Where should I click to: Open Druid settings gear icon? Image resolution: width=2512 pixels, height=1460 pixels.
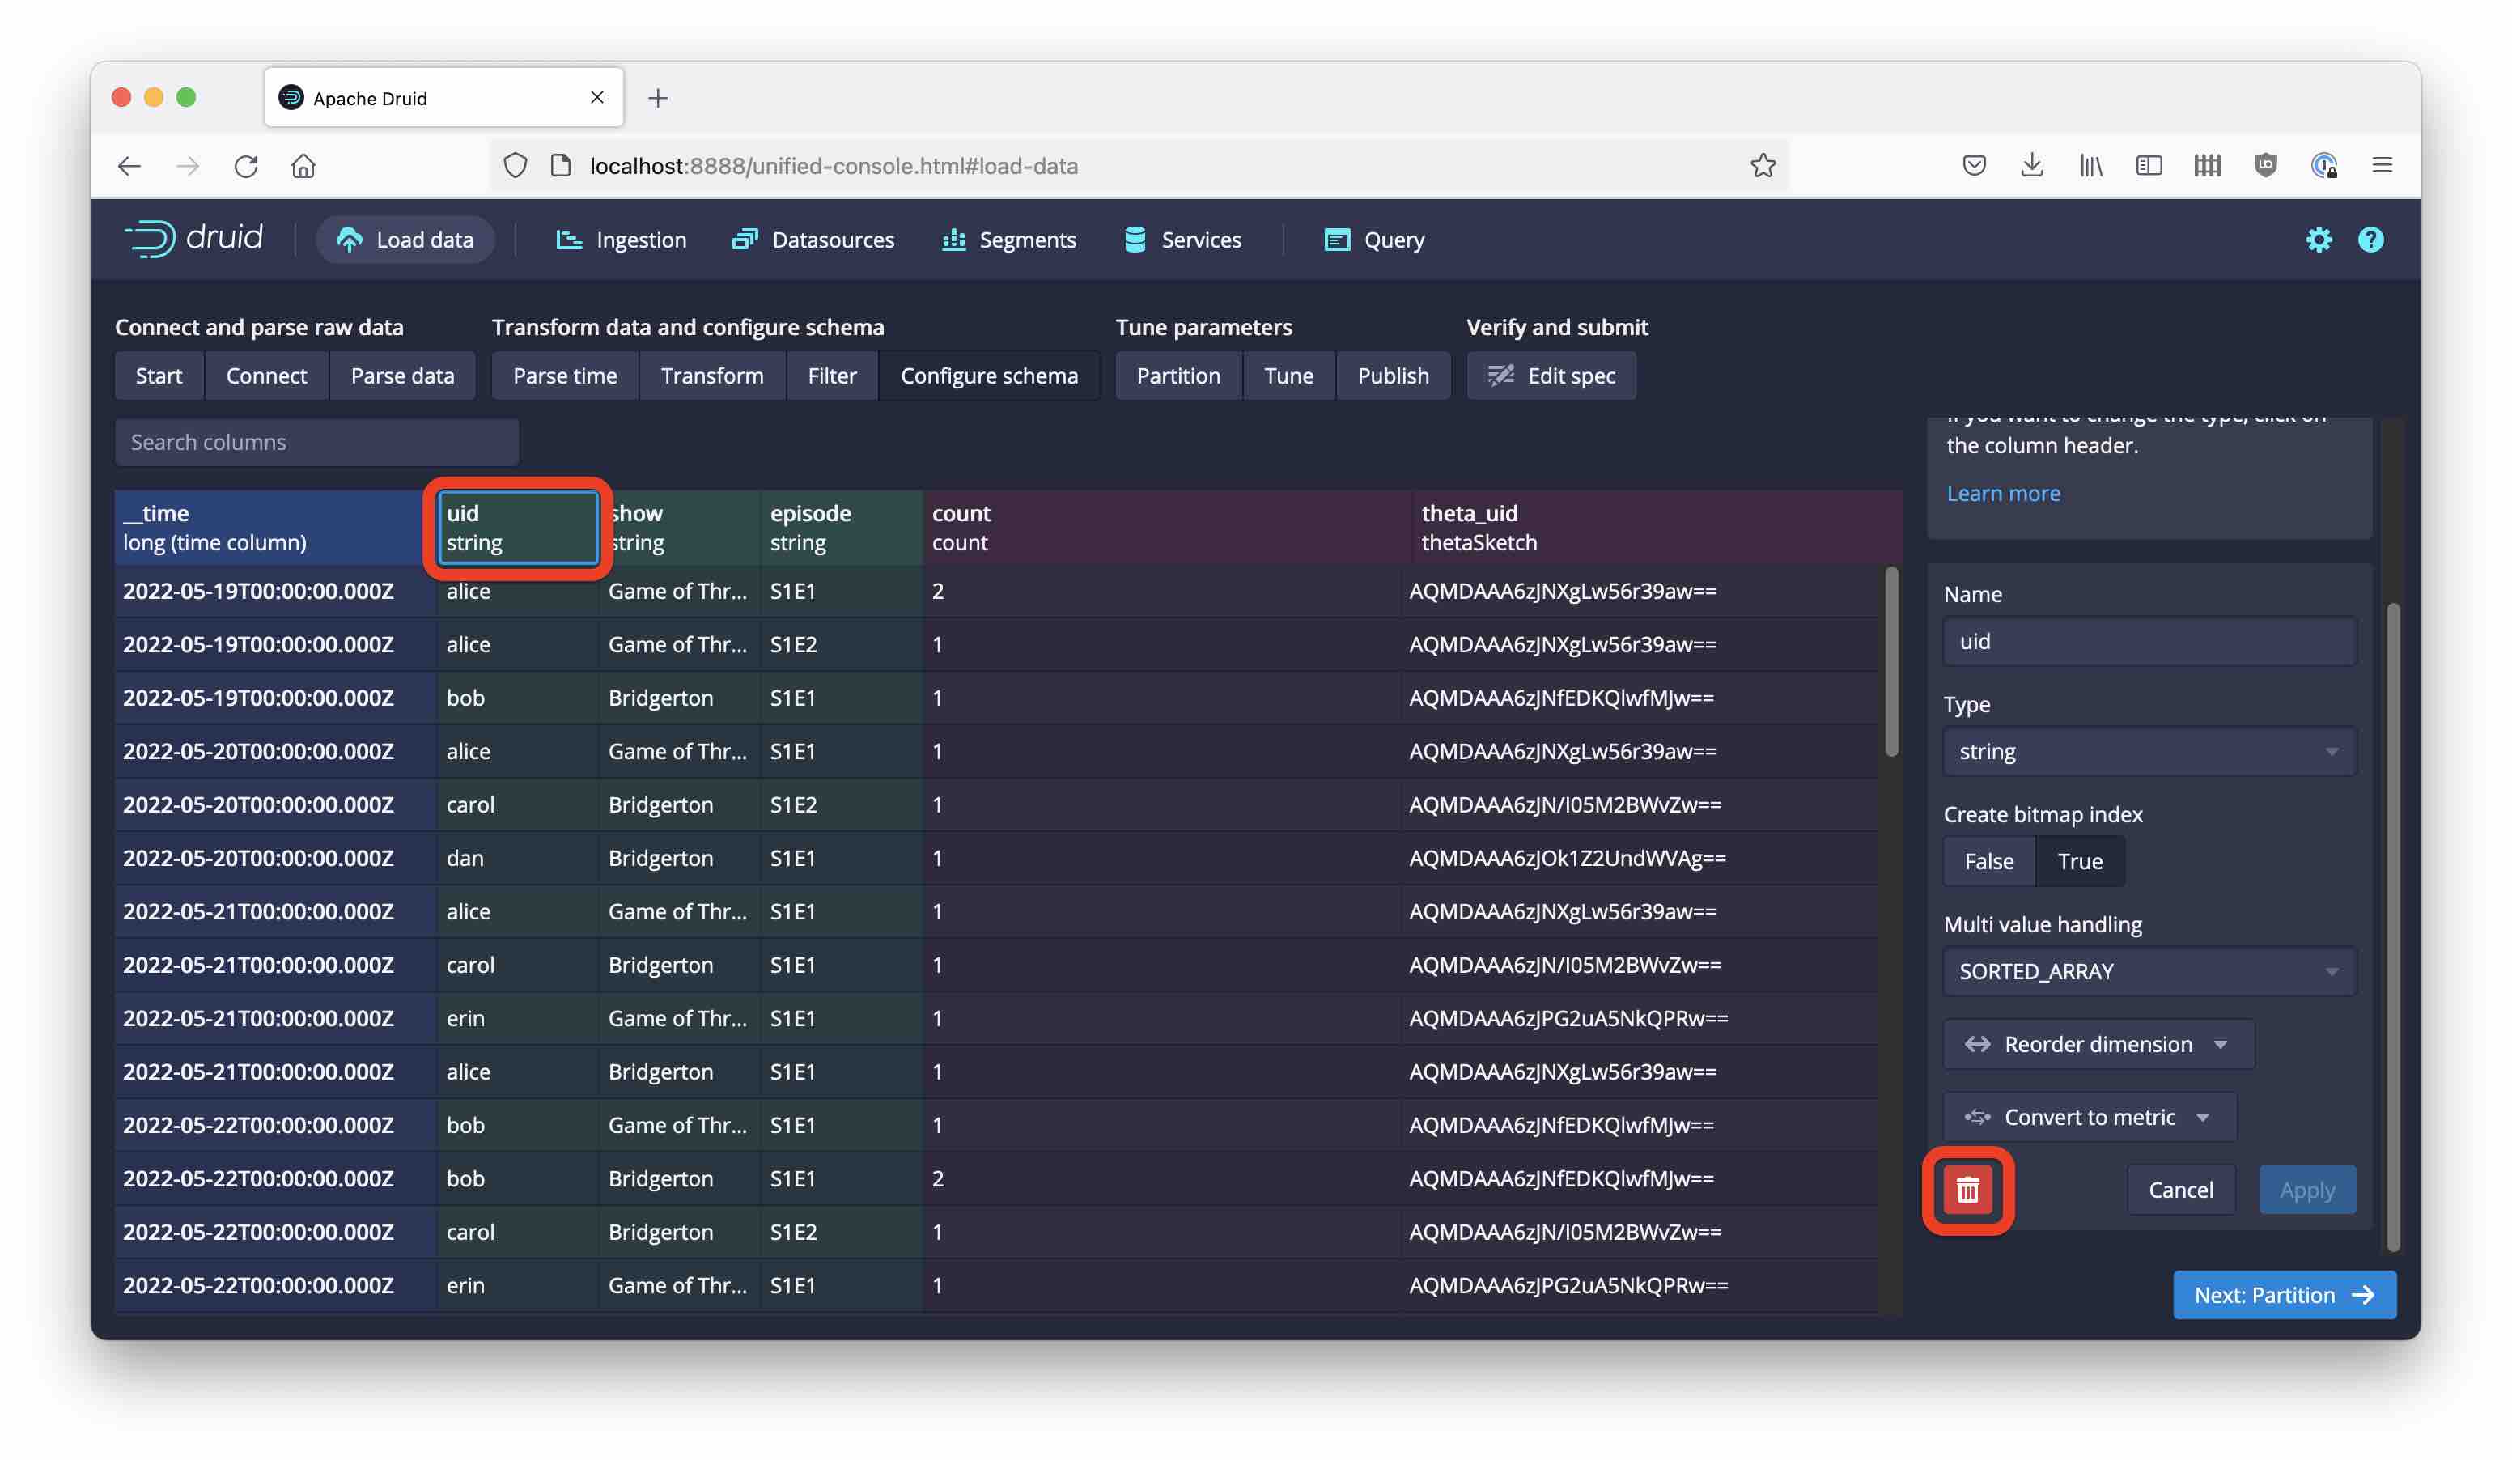click(x=2318, y=240)
